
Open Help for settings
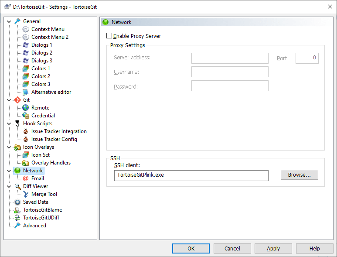click(315, 249)
